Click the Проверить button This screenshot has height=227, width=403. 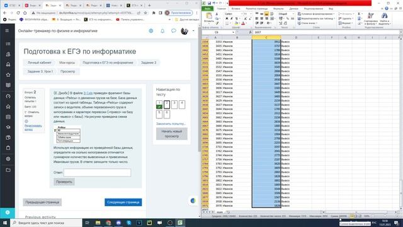coord(64,182)
